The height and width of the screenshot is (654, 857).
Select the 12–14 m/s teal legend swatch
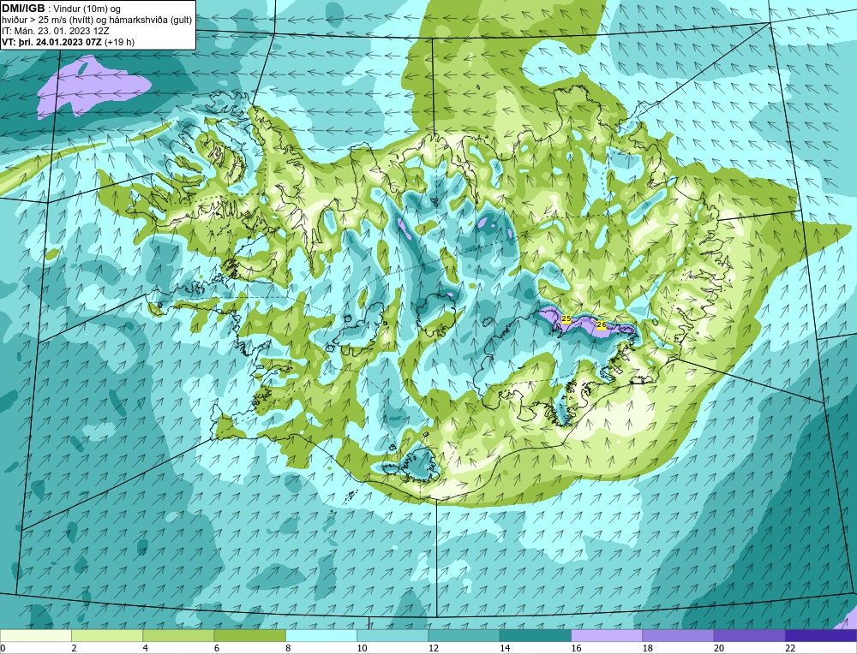tap(464, 636)
